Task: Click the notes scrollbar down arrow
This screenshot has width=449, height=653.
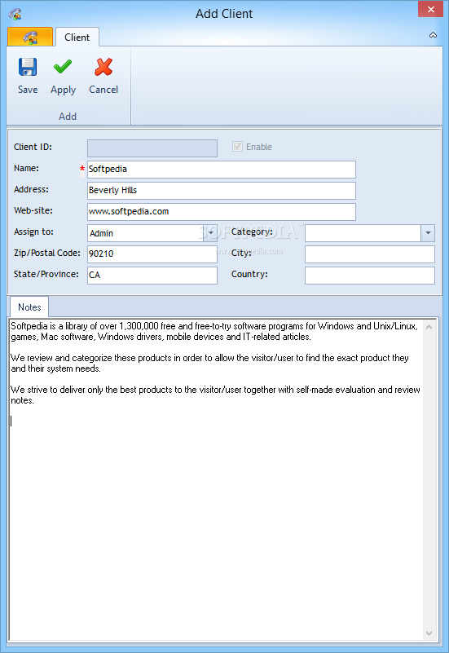Action: click(429, 633)
